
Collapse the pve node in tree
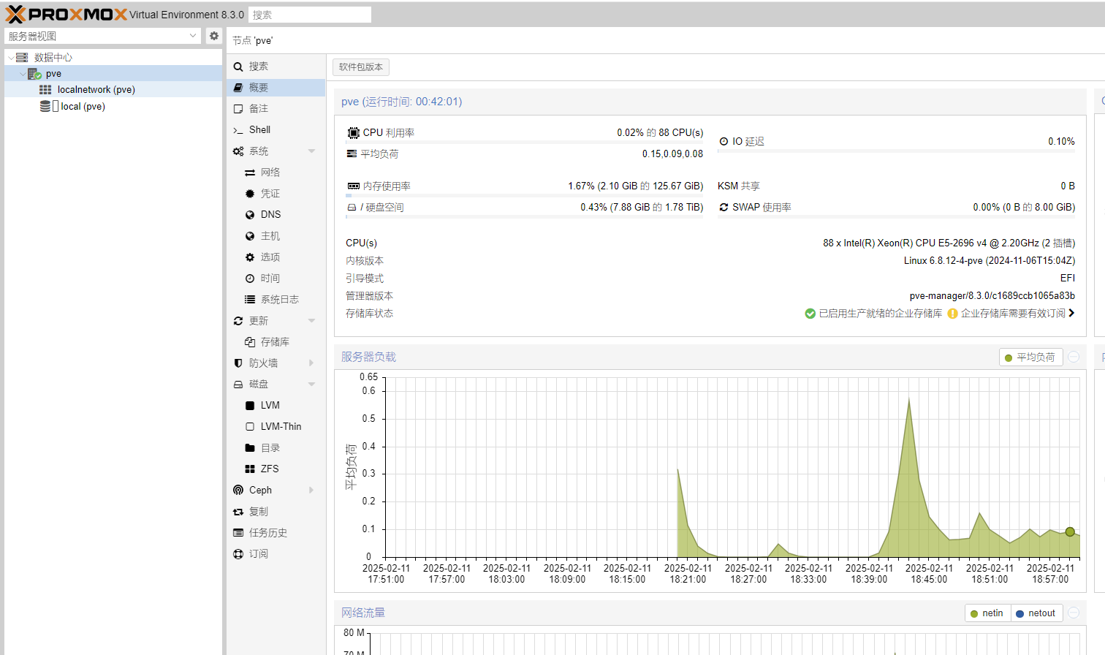(22, 74)
